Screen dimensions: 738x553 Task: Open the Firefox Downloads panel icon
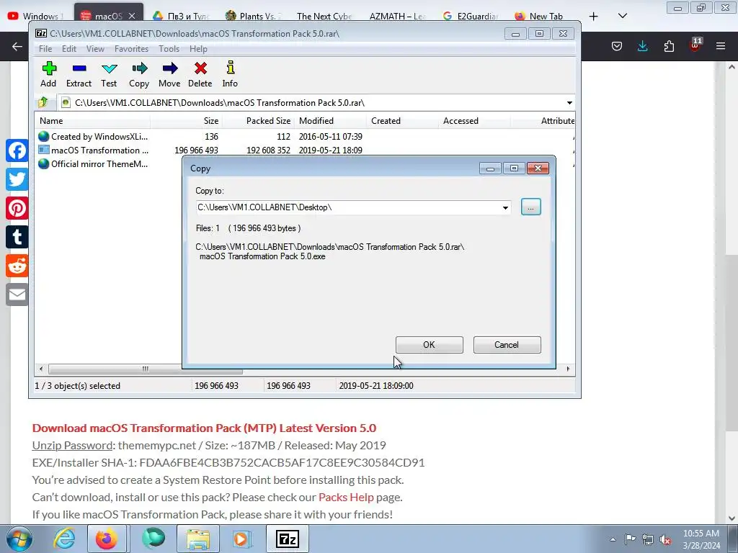[x=642, y=46]
